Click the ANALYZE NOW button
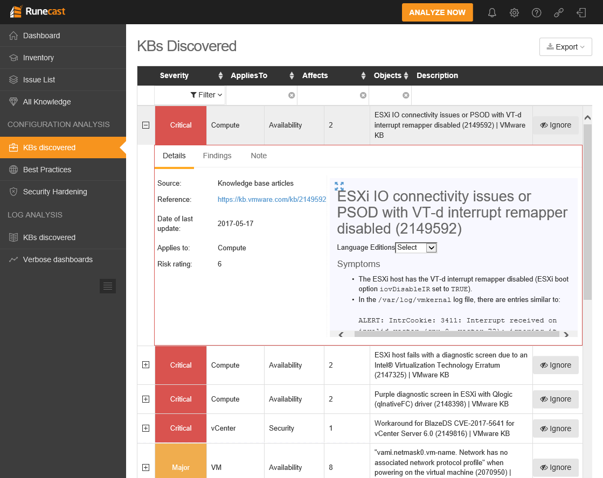This screenshot has height=478, width=603. (437, 13)
